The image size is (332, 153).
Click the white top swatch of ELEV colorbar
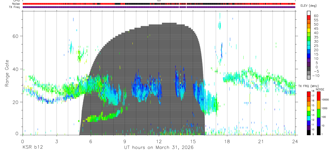pyautogui.click(x=309, y=13)
